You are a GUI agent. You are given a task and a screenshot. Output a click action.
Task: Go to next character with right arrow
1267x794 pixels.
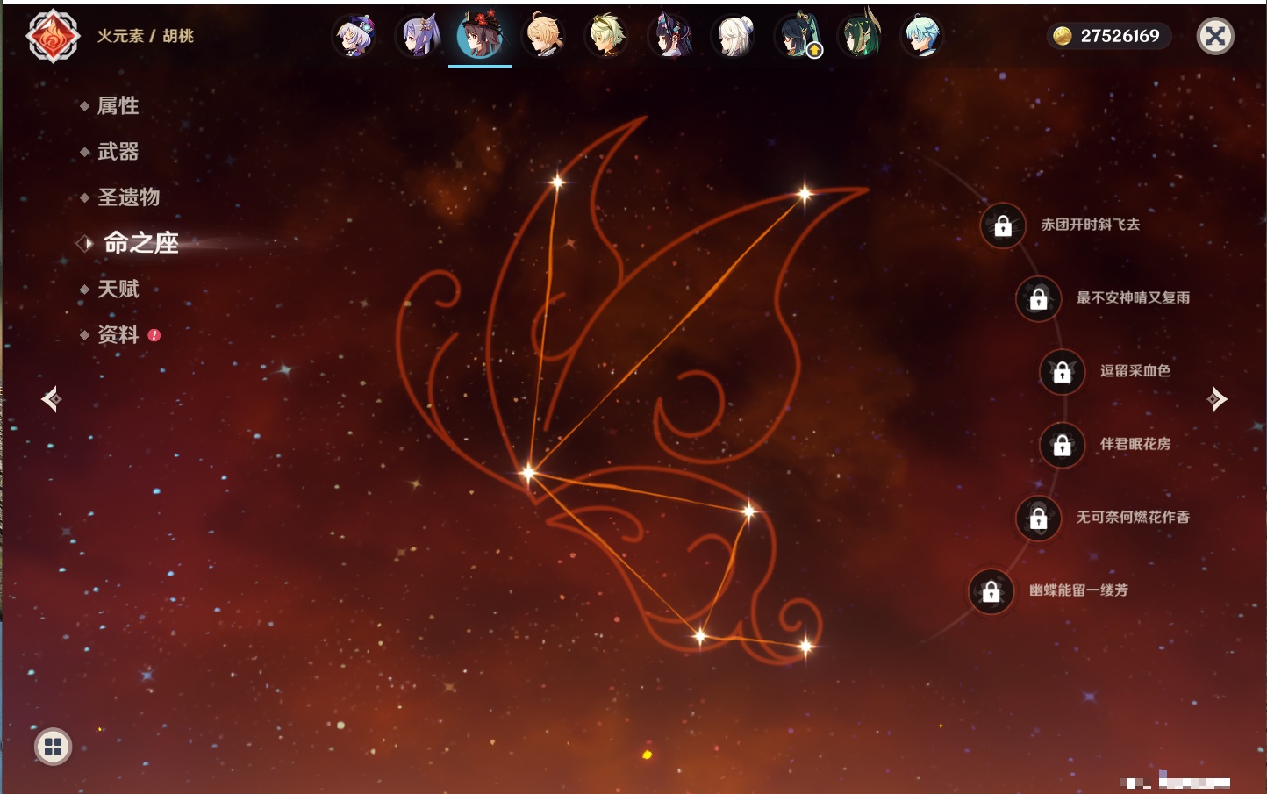click(x=1217, y=399)
